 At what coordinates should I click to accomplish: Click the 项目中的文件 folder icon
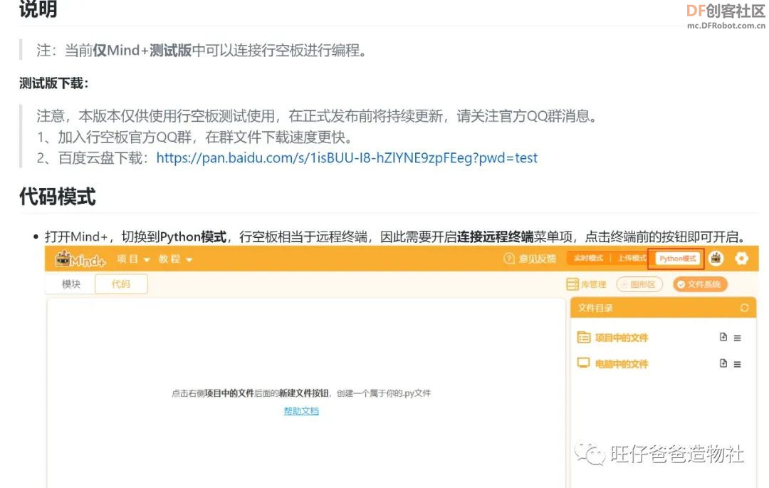[584, 338]
